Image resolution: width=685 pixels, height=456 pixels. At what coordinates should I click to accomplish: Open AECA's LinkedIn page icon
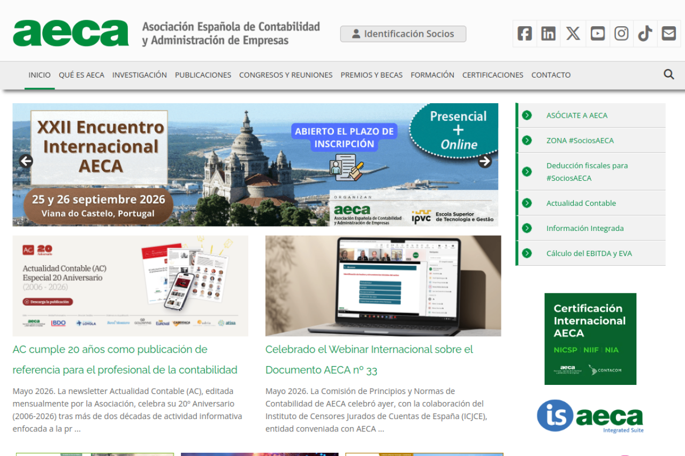pyautogui.click(x=549, y=34)
